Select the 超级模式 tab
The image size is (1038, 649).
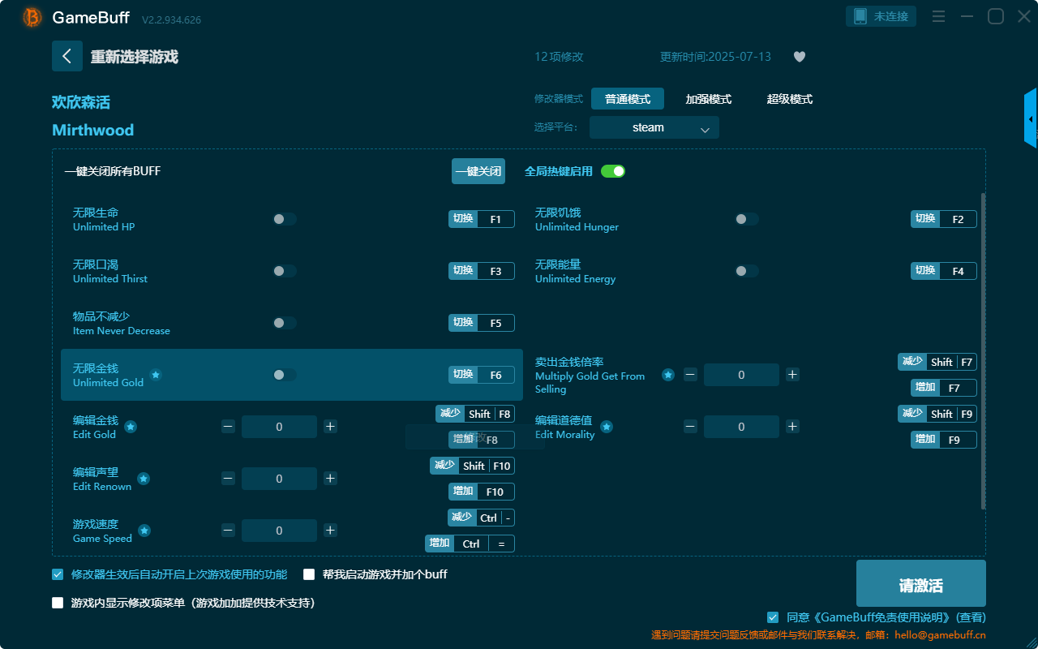coord(789,99)
